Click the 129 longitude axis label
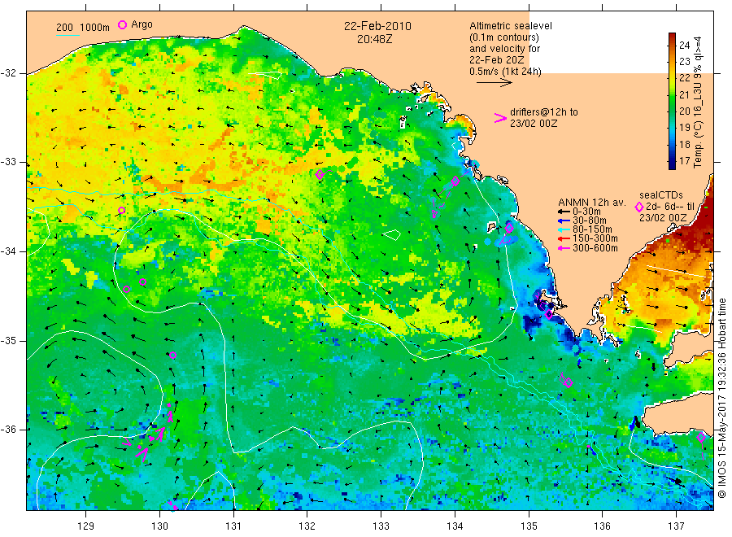Image resolution: width=732 pixels, height=537 pixels. tap(86, 526)
